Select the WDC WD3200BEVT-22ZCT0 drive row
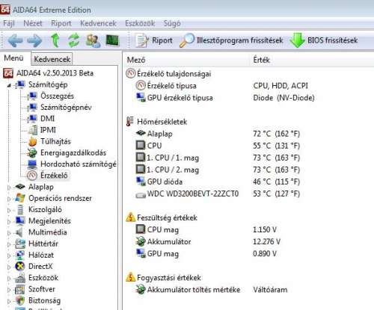Screen dimensions: 374x310 (218, 193)
